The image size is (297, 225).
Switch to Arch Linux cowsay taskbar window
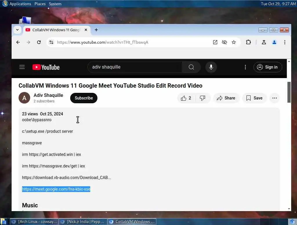coord(34,222)
